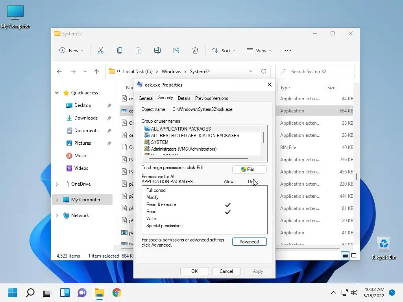
Task: Go up one folder level
Action: 97,72
